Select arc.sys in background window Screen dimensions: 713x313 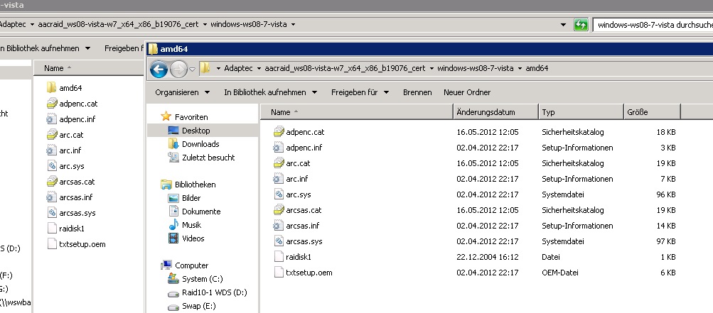[71, 166]
